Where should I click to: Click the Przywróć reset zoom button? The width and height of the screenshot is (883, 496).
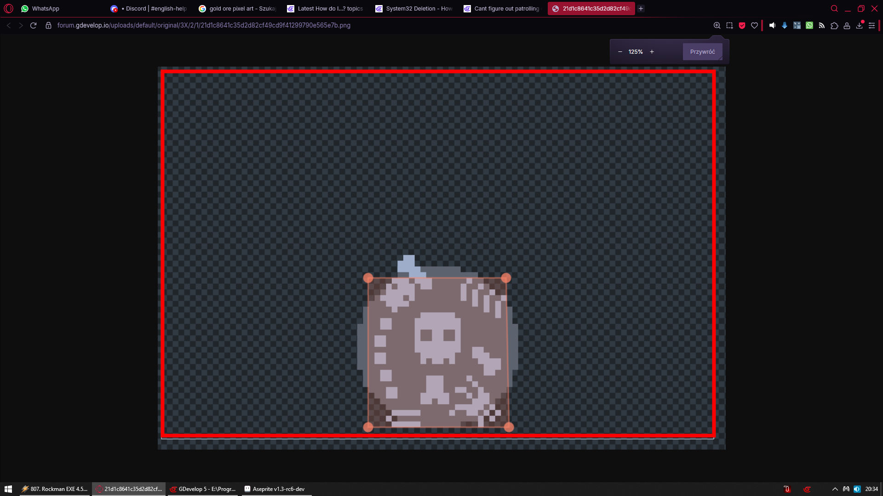click(702, 52)
